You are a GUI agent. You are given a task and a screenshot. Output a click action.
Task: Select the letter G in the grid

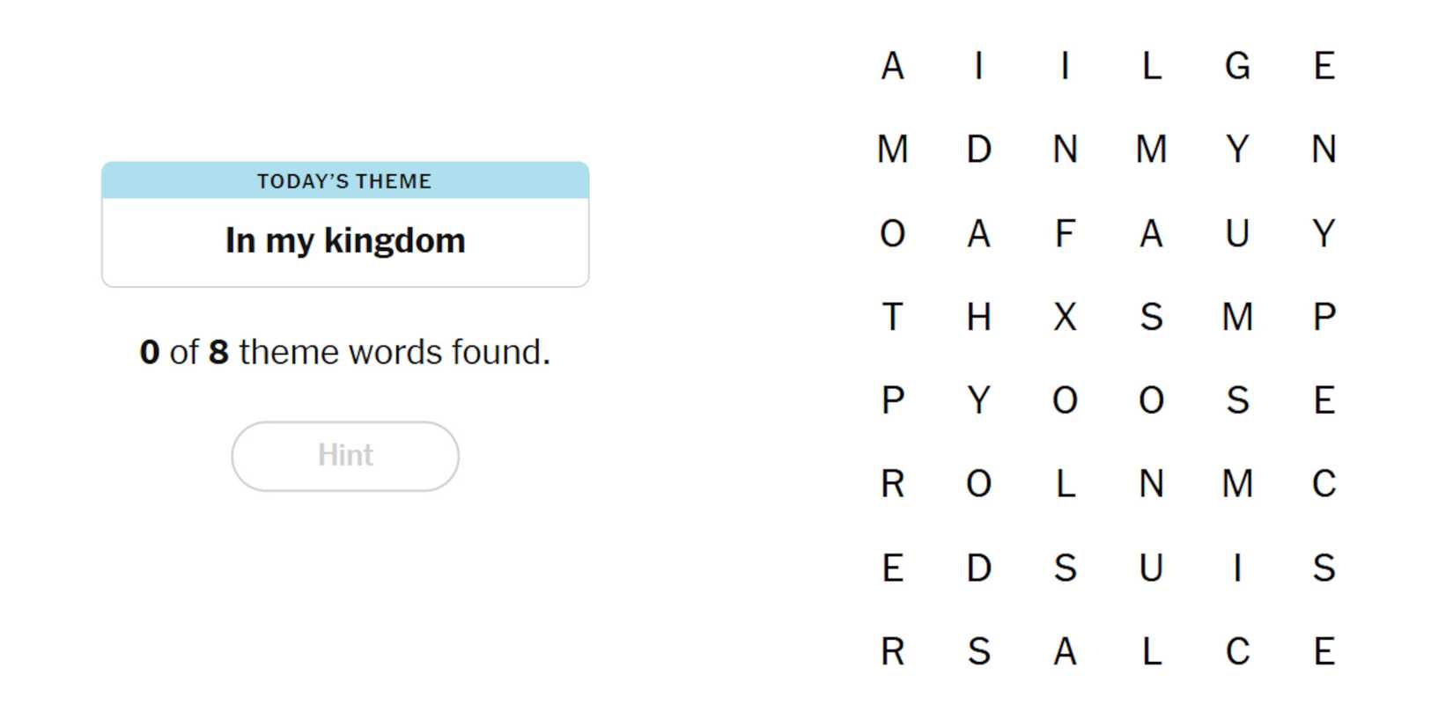(1237, 66)
